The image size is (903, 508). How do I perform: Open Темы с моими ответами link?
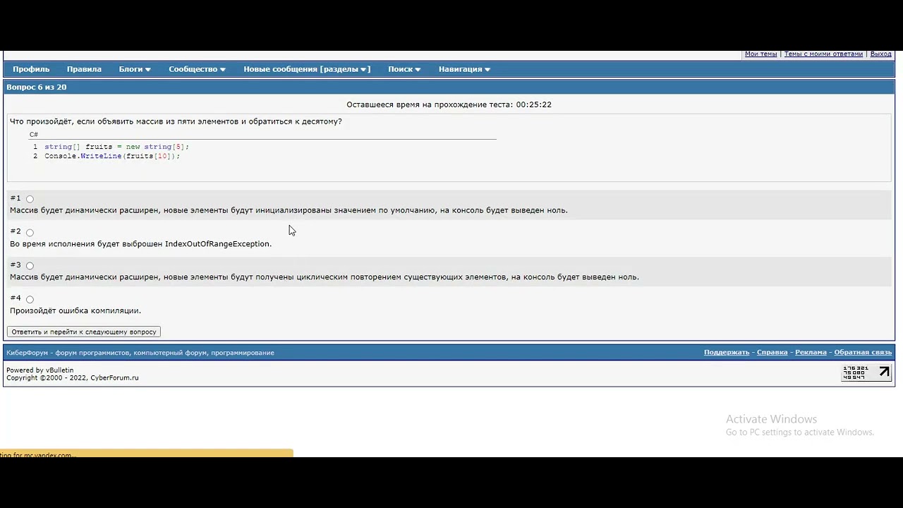point(823,54)
